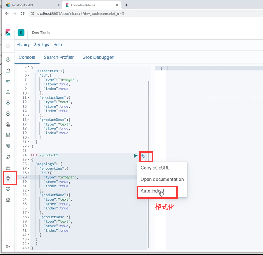Open APM icon in sidebar

(x=8, y=146)
